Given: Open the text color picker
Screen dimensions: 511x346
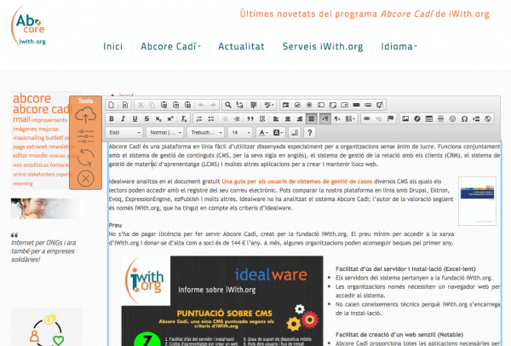Looking at the screenshot, I should point(262,133).
